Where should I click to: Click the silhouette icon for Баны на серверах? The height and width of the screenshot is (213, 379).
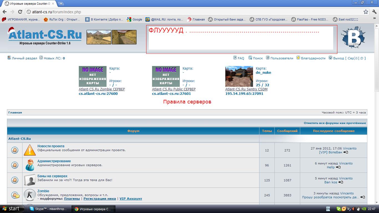point(30,180)
